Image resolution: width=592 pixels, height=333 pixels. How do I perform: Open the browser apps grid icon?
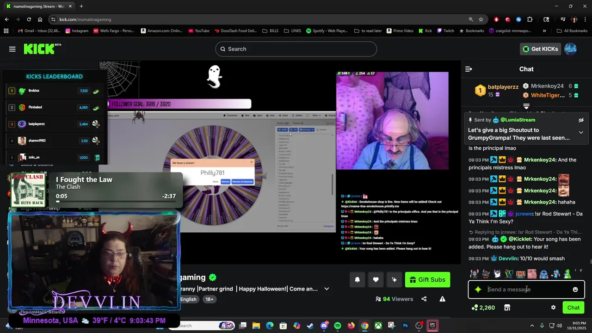pyautogui.click(x=6, y=31)
